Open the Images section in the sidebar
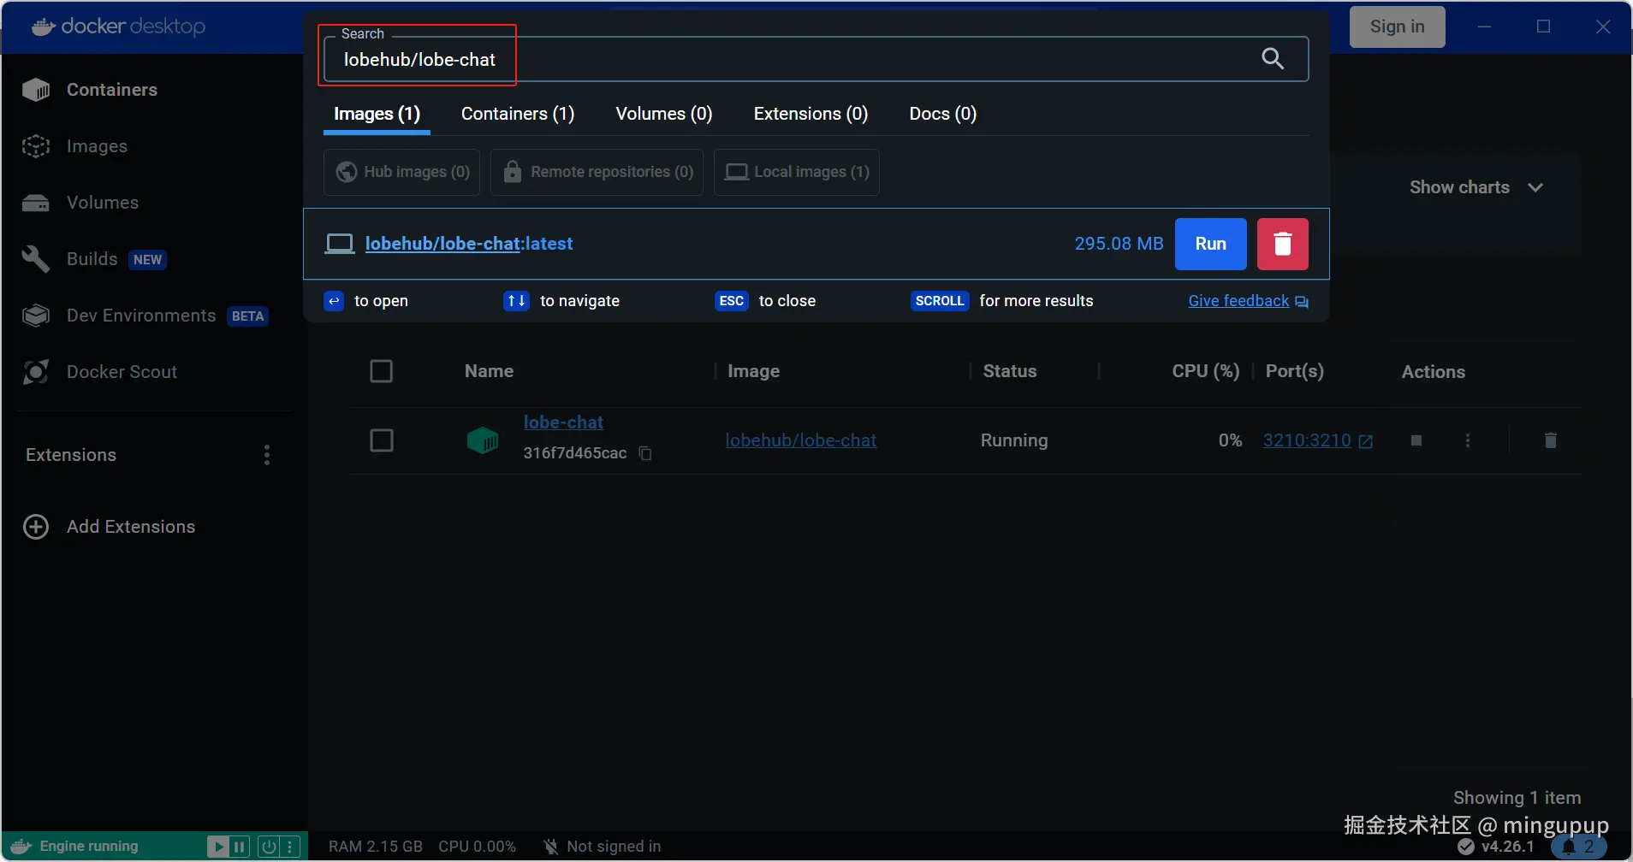 click(75, 146)
